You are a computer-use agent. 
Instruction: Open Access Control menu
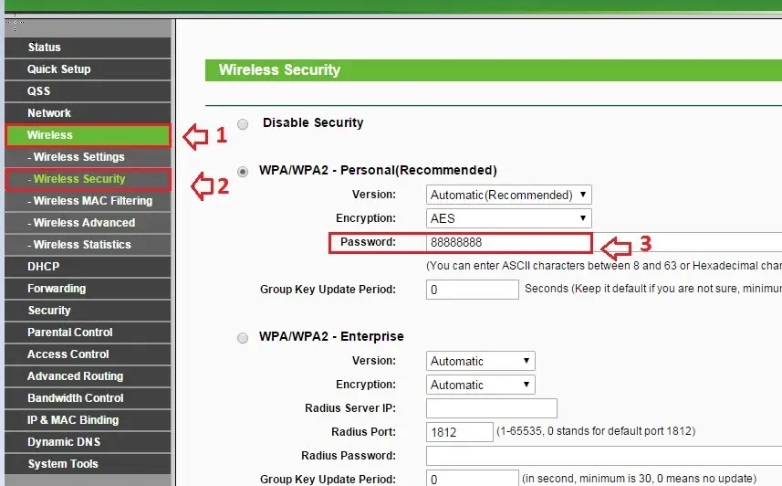(x=88, y=355)
